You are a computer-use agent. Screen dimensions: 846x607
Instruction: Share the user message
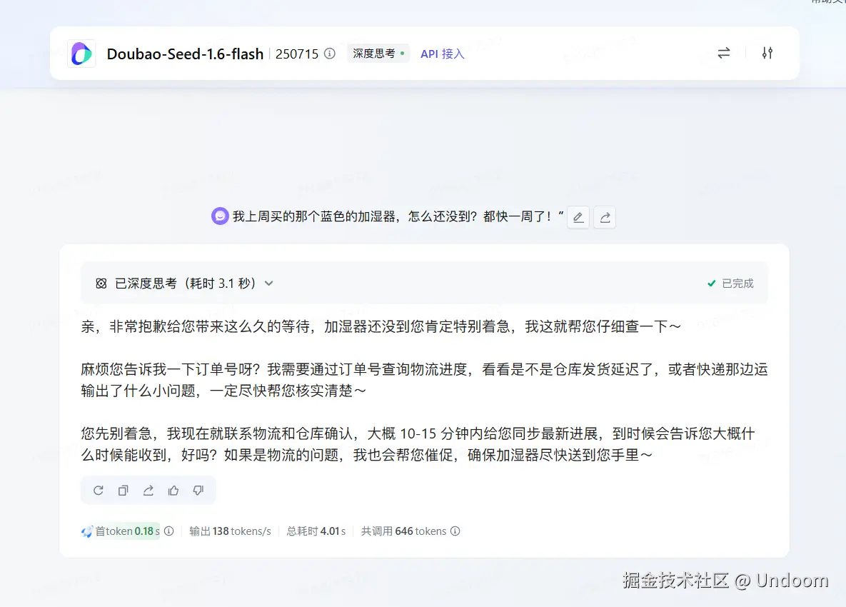(x=605, y=217)
